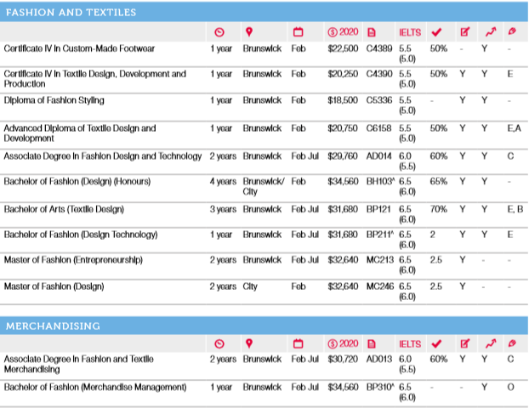Click the IELTS column header in Merchandising table
This screenshot has height=408, width=529.
pos(411,344)
